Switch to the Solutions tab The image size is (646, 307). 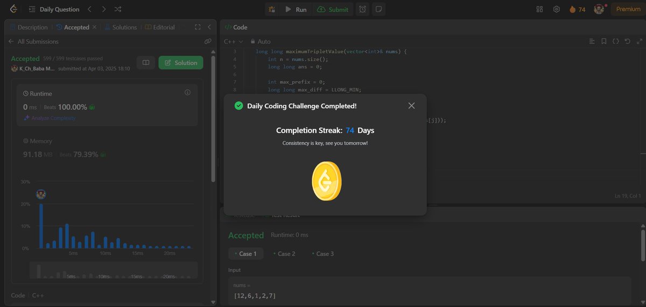tap(121, 27)
